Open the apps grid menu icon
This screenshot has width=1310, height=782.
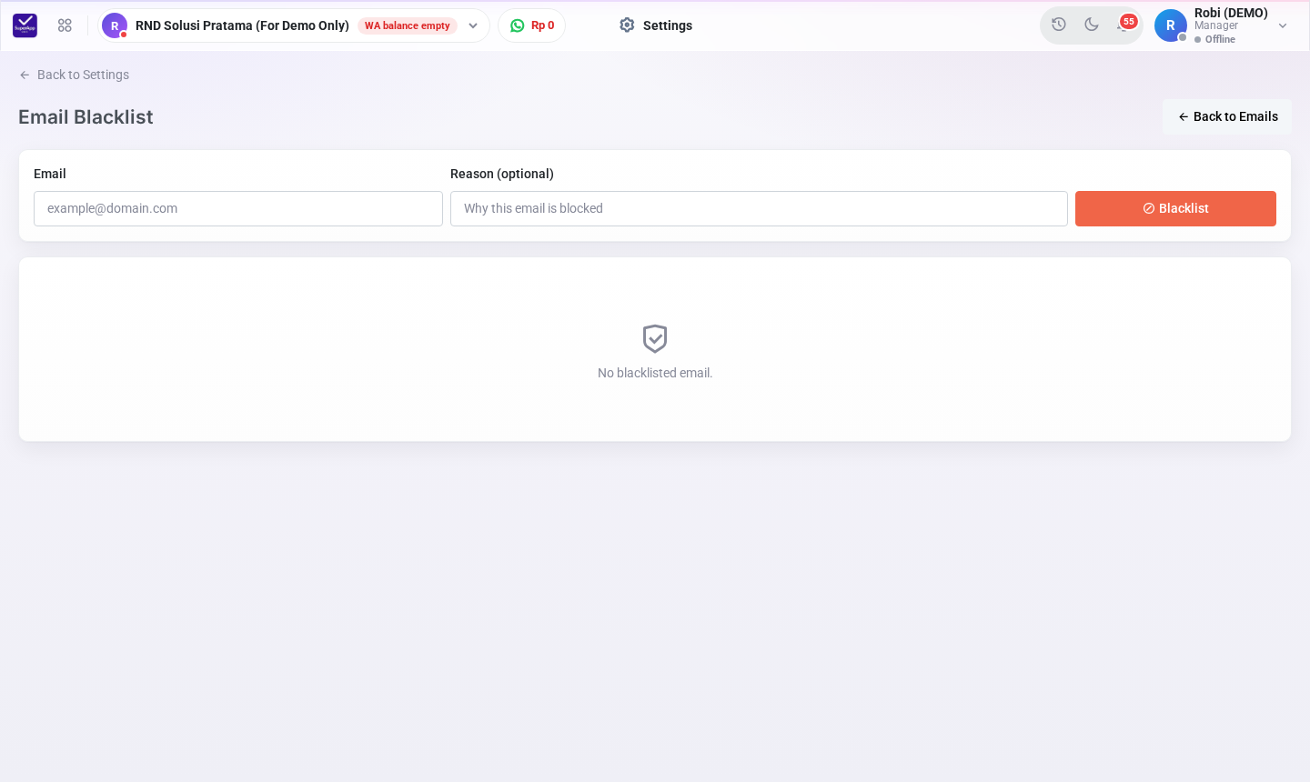point(65,25)
